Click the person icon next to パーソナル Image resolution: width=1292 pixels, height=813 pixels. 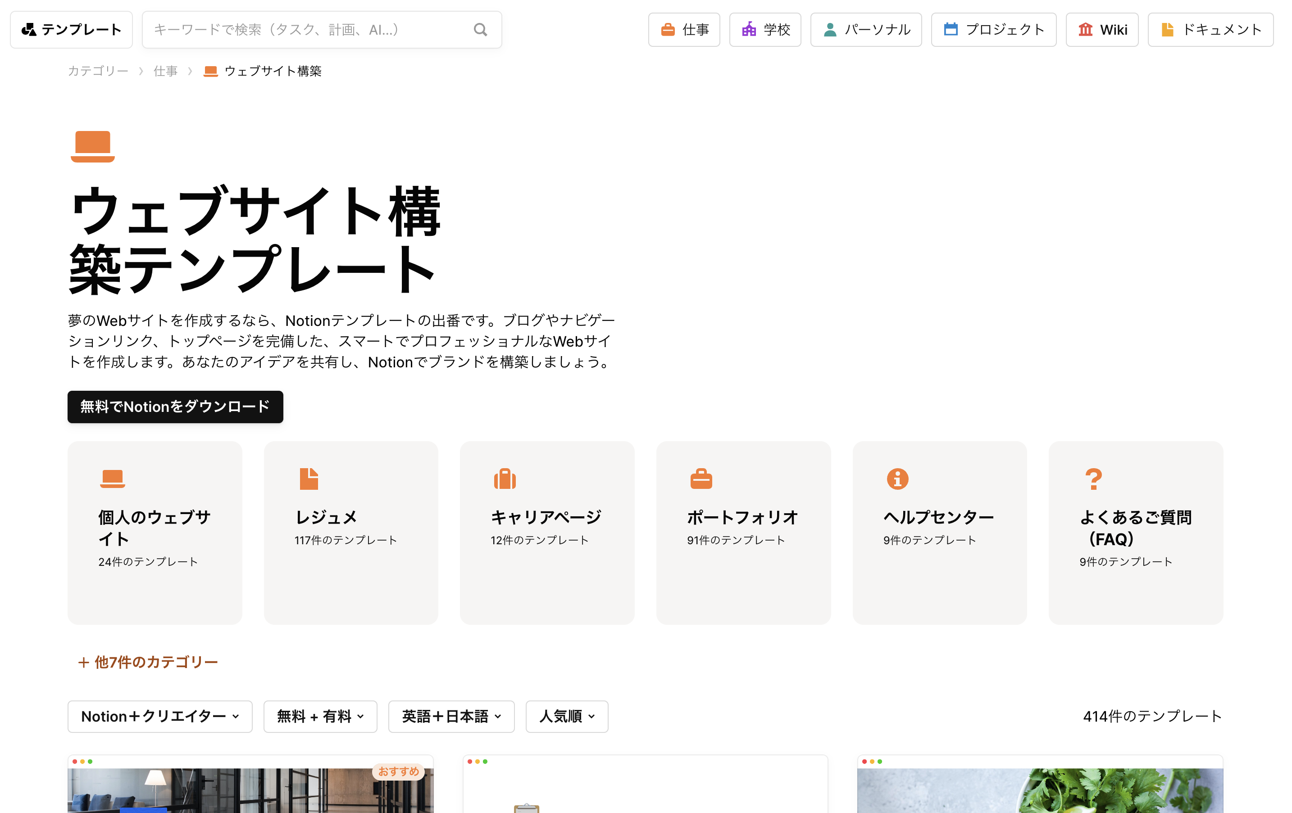pos(829,30)
